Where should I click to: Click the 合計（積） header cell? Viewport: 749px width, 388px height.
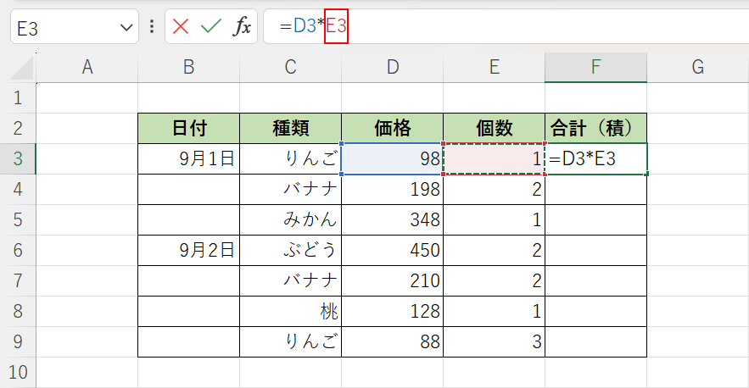[595, 128]
